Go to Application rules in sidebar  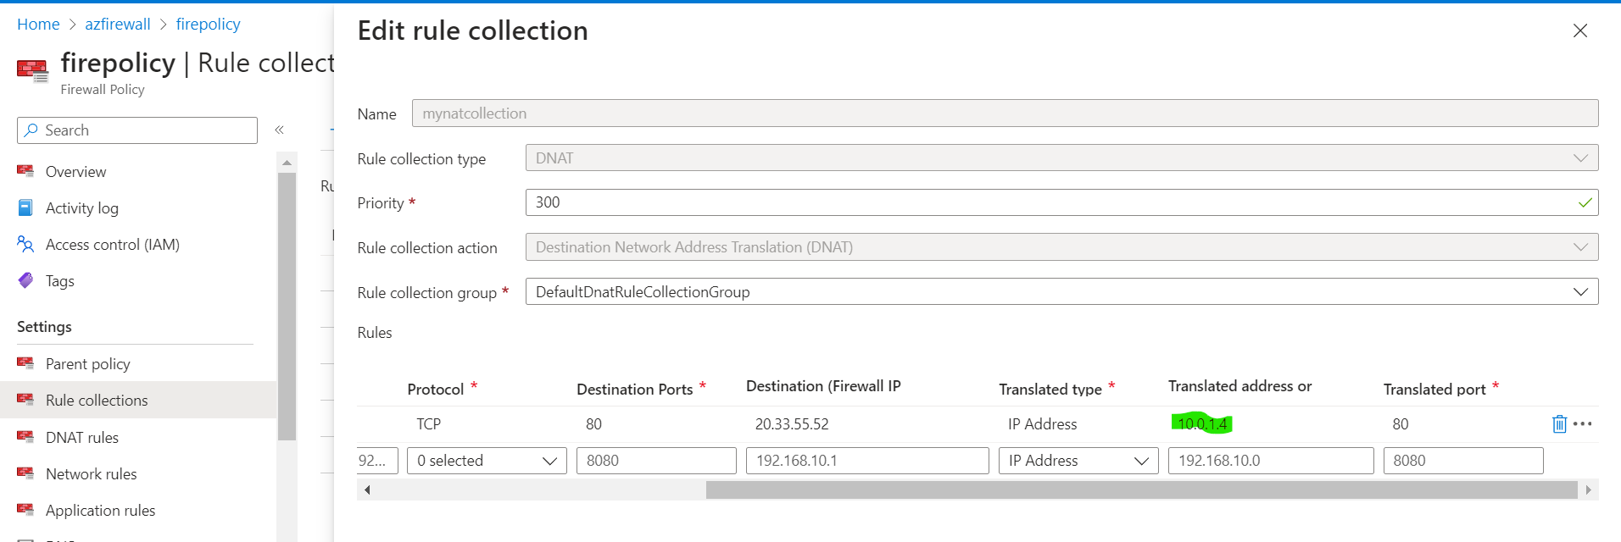point(100,511)
